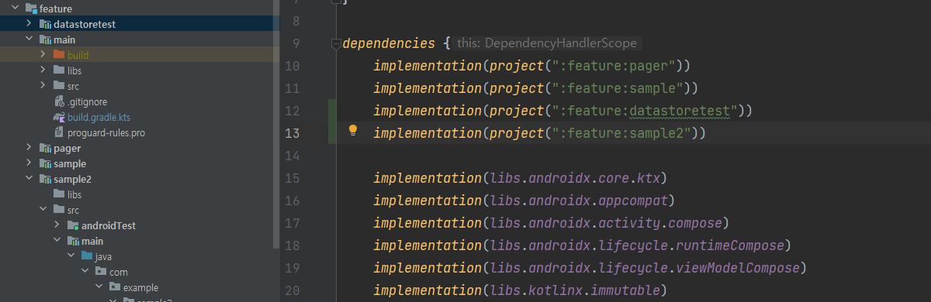Click line number 14 in the gutter
931x302 pixels.
tap(292, 156)
